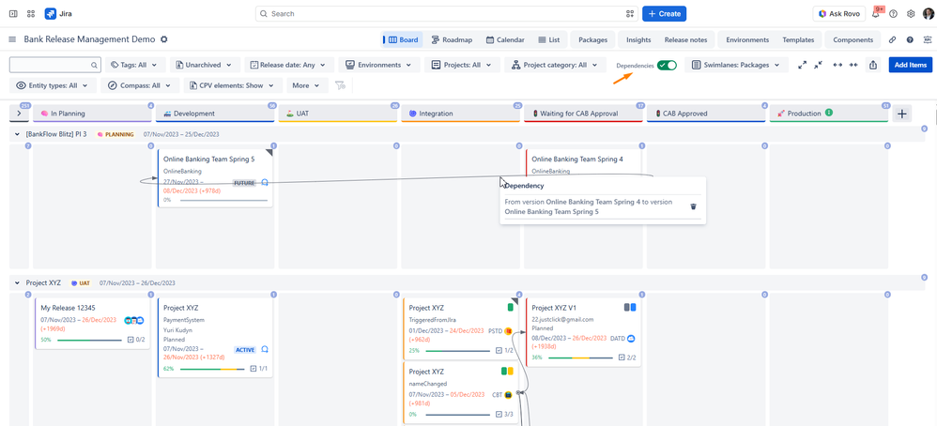Click the dark help circle icon
937x426 pixels.
coord(910,40)
